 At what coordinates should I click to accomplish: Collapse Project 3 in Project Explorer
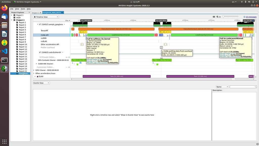11,19
